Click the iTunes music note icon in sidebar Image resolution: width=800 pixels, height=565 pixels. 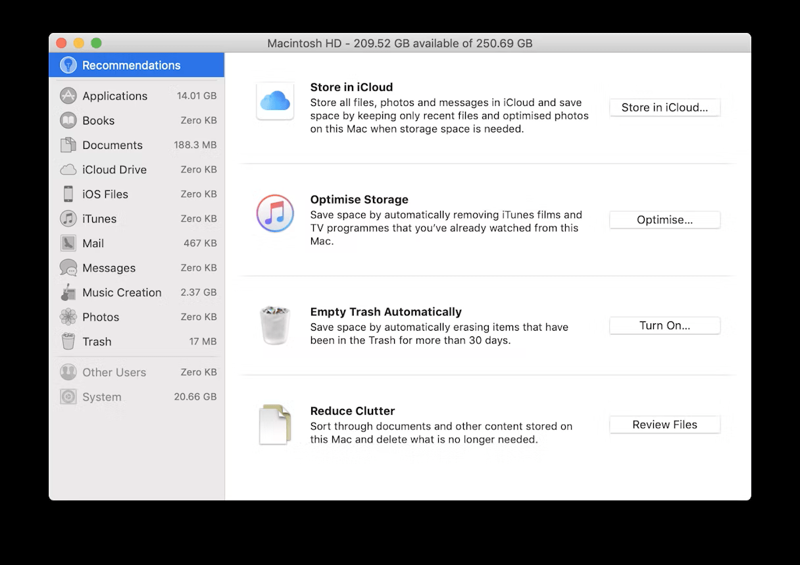tap(68, 218)
